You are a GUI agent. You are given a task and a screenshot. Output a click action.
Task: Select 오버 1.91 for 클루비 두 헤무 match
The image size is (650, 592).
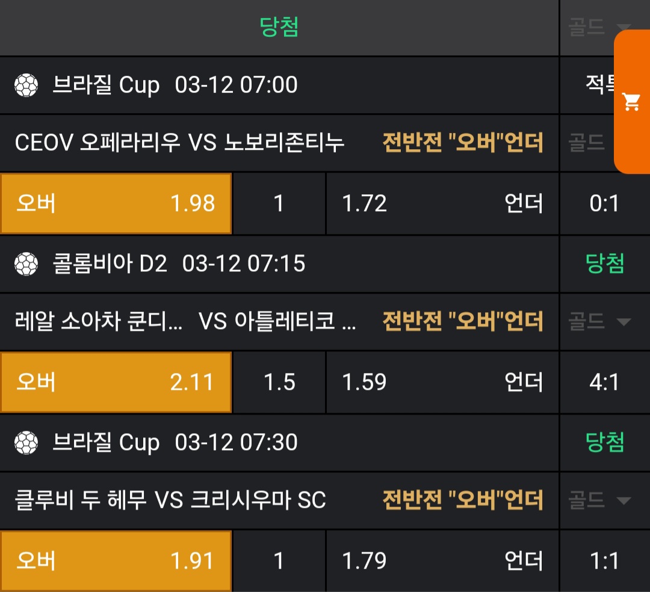click(x=116, y=561)
